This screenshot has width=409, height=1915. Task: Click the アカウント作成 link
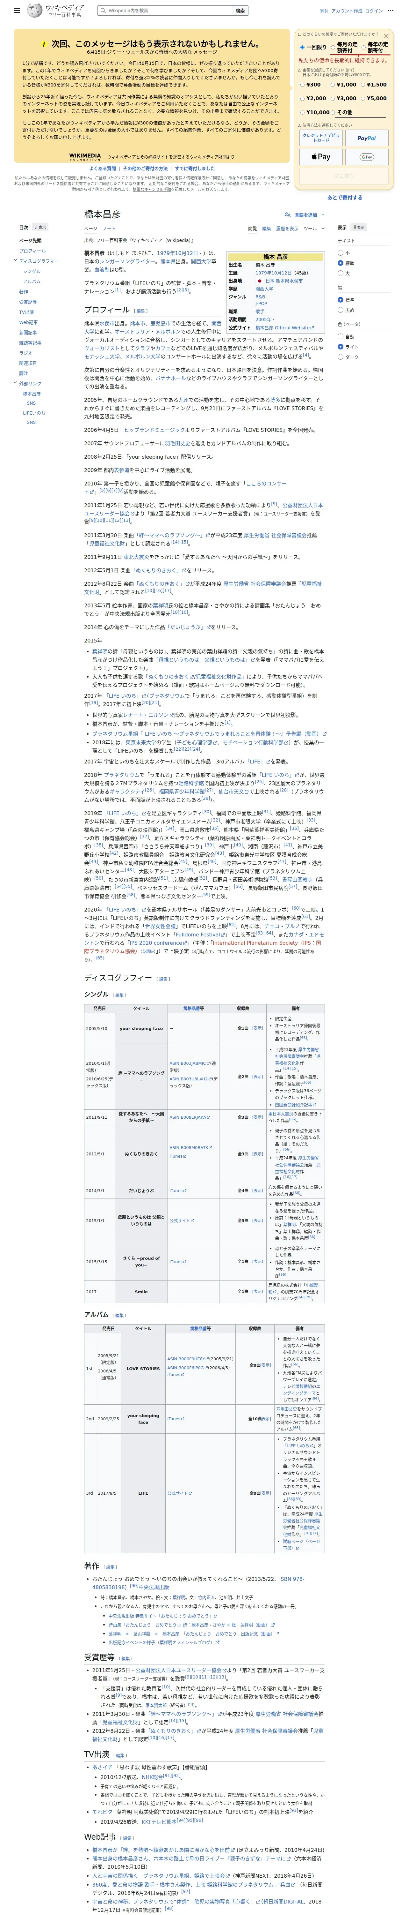(347, 11)
